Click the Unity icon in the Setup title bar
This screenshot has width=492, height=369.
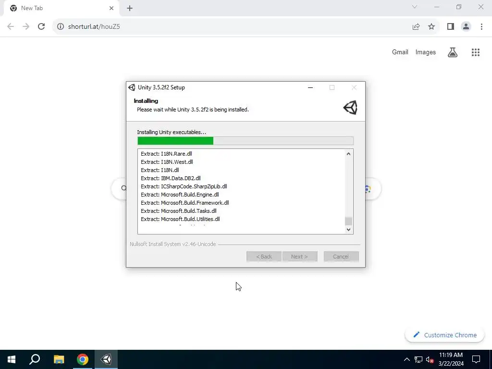(132, 87)
